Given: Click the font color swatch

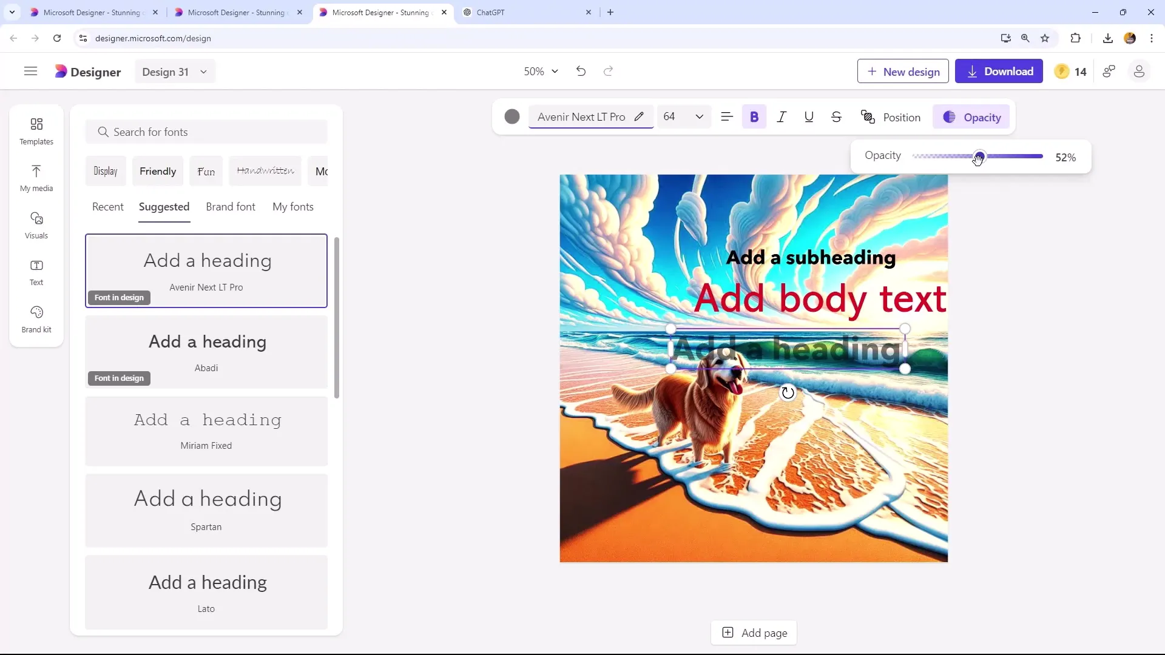Looking at the screenshot, I should coord(512,118).
